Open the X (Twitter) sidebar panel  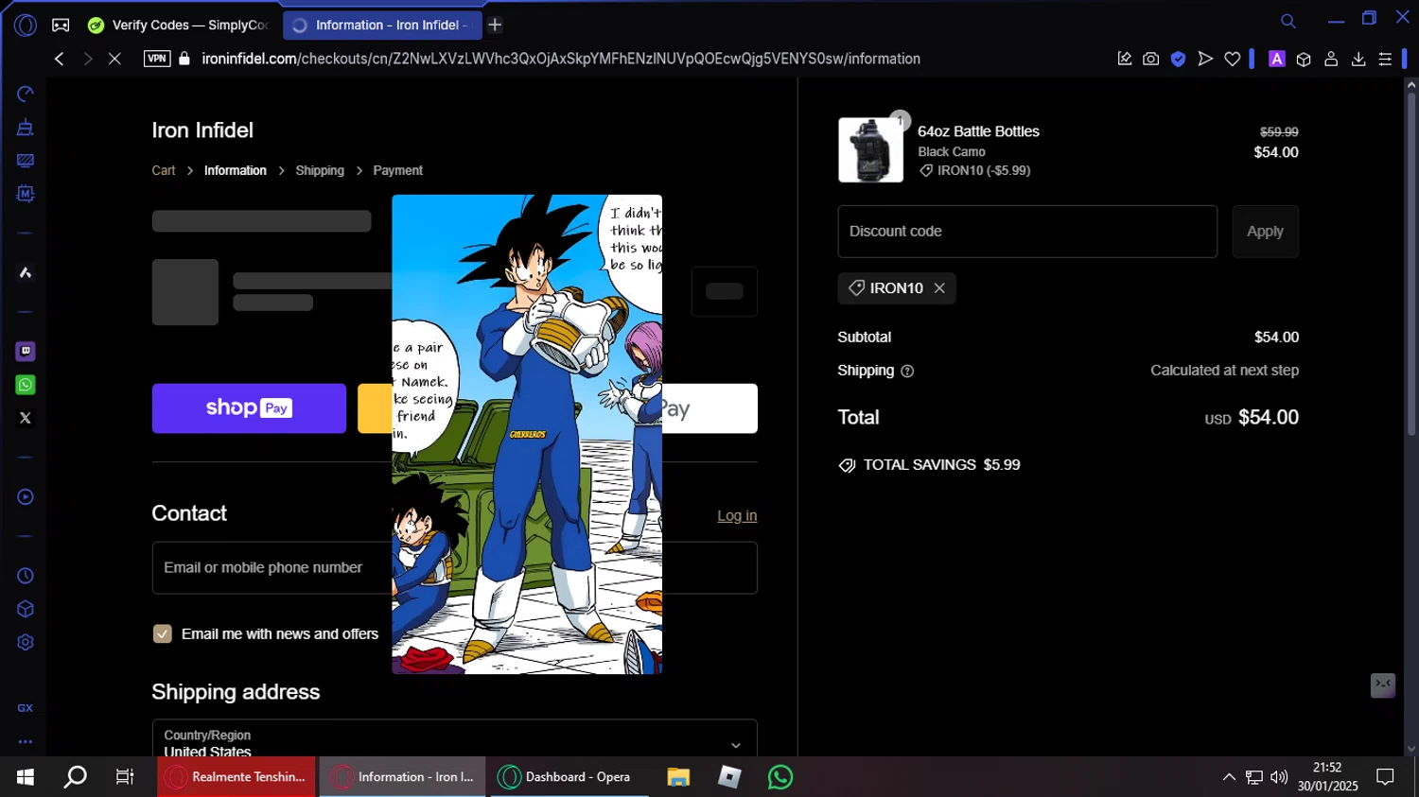coord(26,418)
